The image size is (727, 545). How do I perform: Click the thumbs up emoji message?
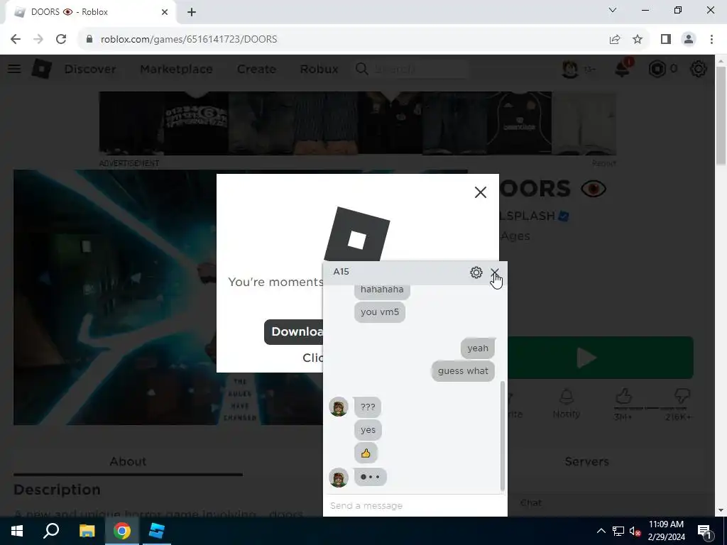[366, 453]
